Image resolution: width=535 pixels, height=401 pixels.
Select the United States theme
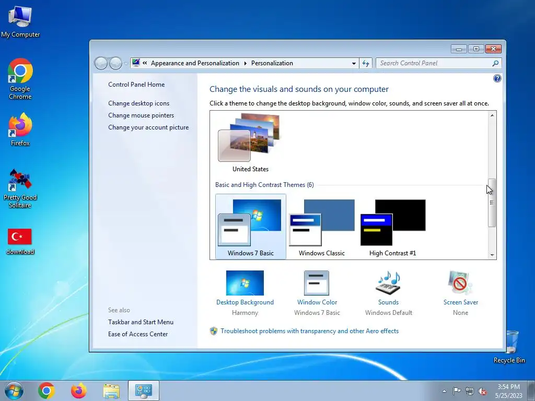pyautogui.click(x=250, y=143)
